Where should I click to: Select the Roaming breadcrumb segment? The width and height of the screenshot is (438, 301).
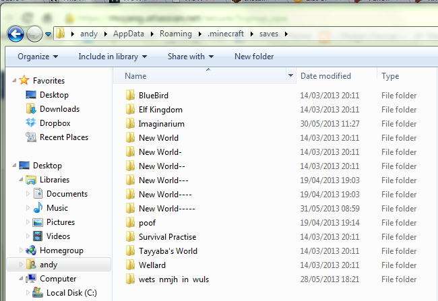click(x=176, y=34)
